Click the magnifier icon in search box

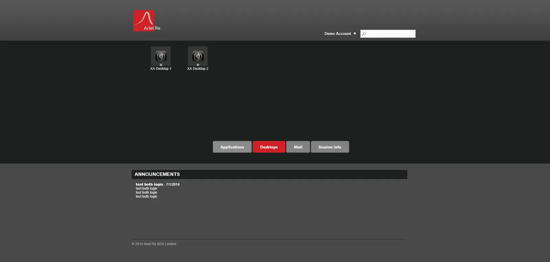point(364,34)
